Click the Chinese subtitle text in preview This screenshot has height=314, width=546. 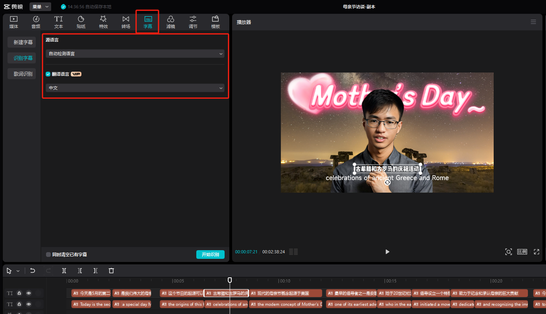(x=387, y=169)
